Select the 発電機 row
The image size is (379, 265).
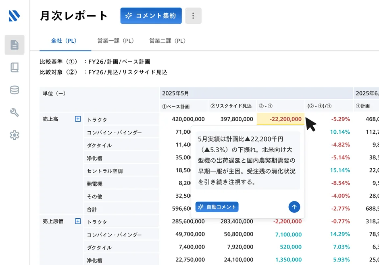click(121, 184)
